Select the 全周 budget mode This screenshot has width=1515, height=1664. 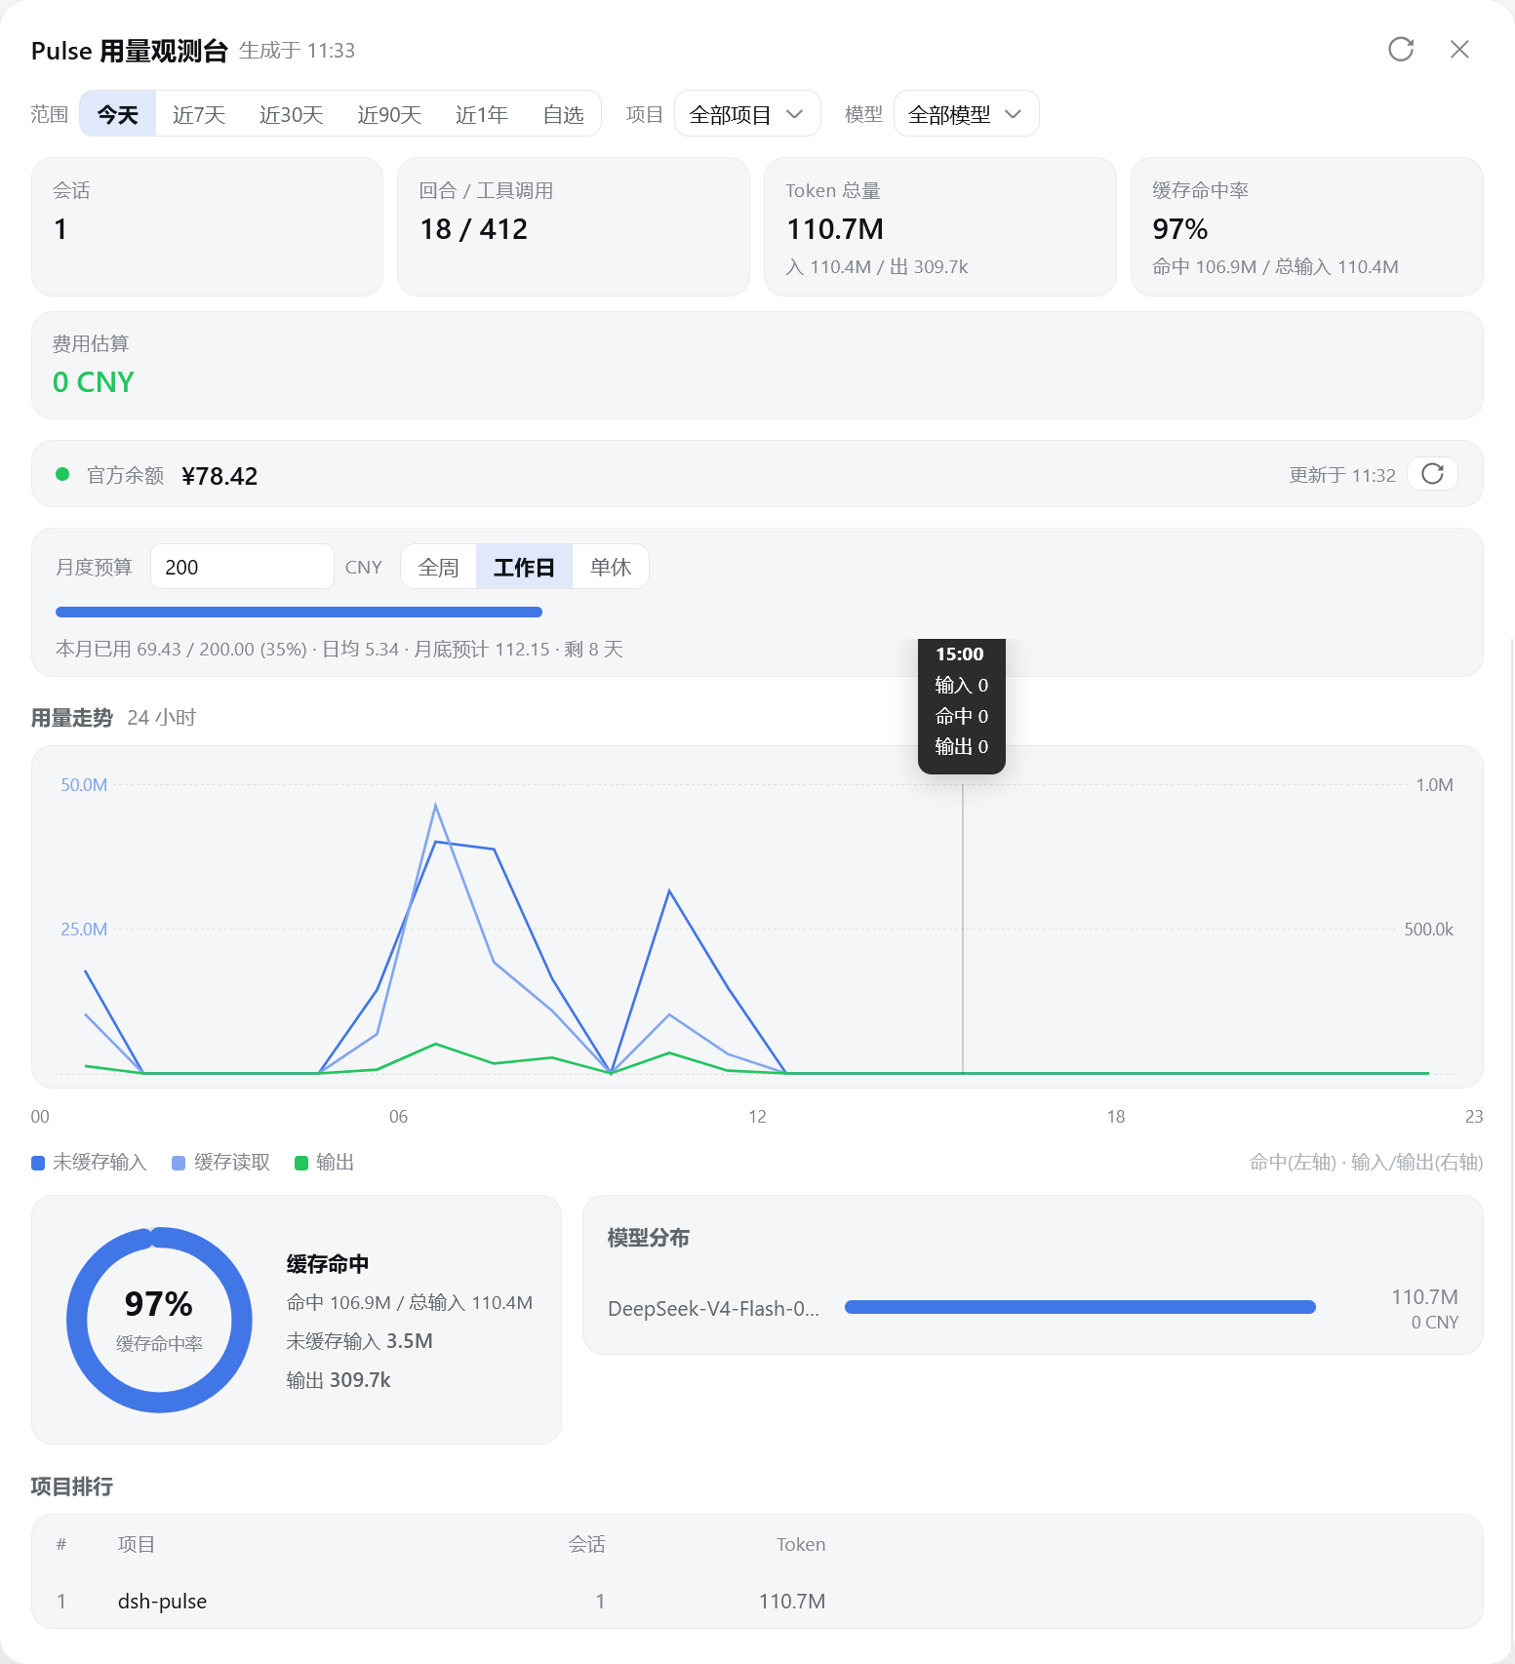(x=438, y=567)
